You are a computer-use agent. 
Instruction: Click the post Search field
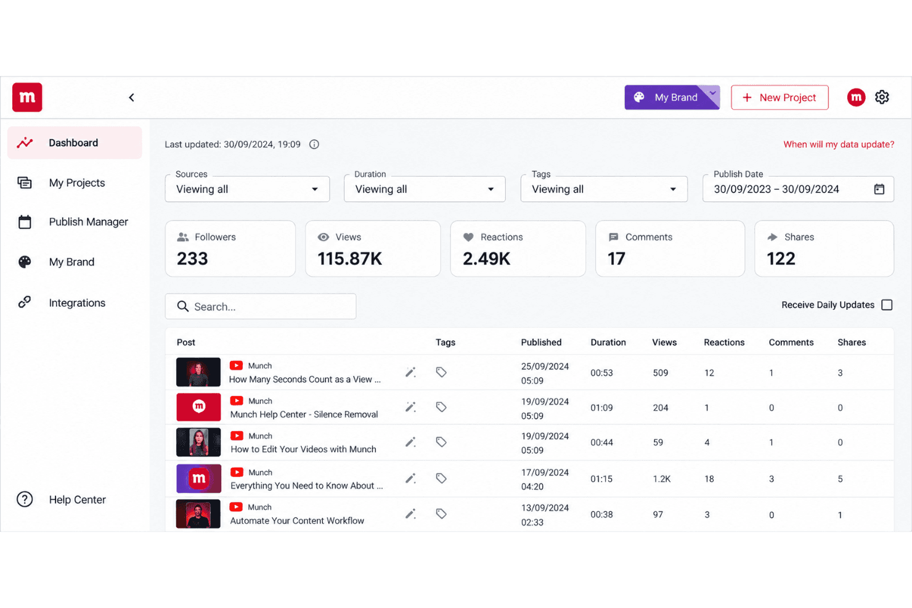[261, 306]
